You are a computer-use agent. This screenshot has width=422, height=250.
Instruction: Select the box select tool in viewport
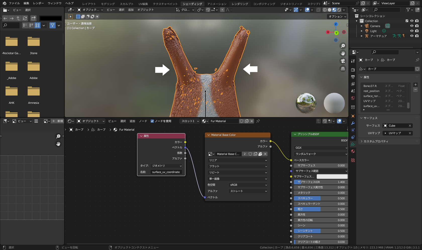[x=78, y=17]
